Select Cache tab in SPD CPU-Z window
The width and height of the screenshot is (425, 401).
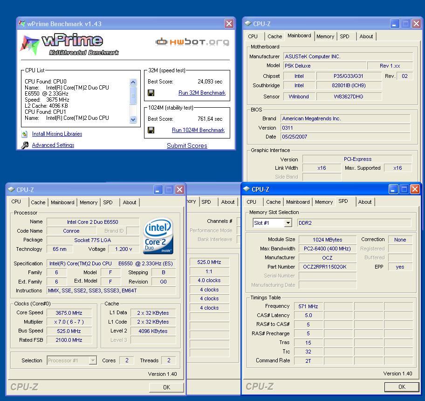[x=273, y=202]
